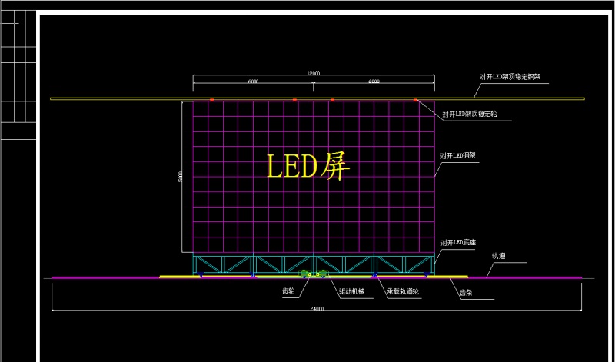The height and width of the screenshot is (362, 615).
Task: Click the 驱动机械 label text
Action: coord(352,292)
